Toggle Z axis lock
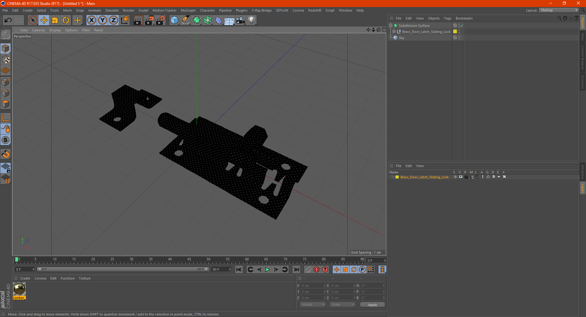The width and height of the screenshot is (586, 317). (114, 20)
